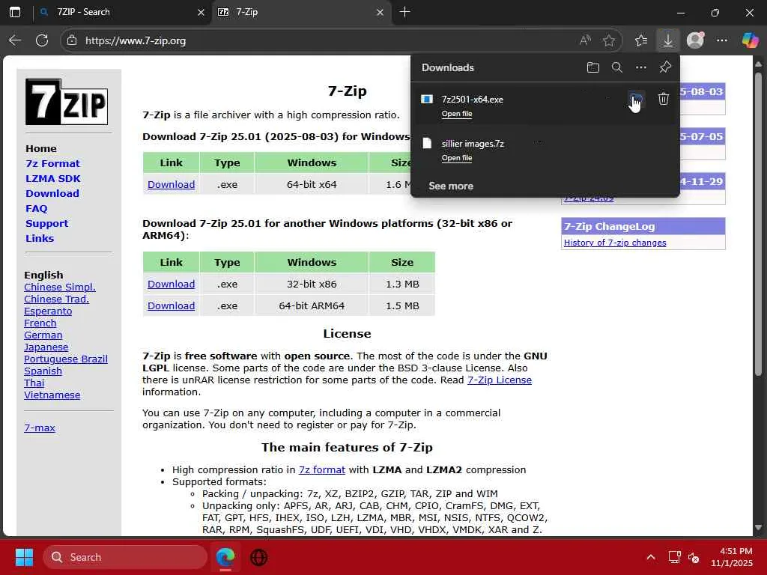Refresh the 7-zip.org page
Image resolution: width=767 pixels, height=575 pixels.
42,40
